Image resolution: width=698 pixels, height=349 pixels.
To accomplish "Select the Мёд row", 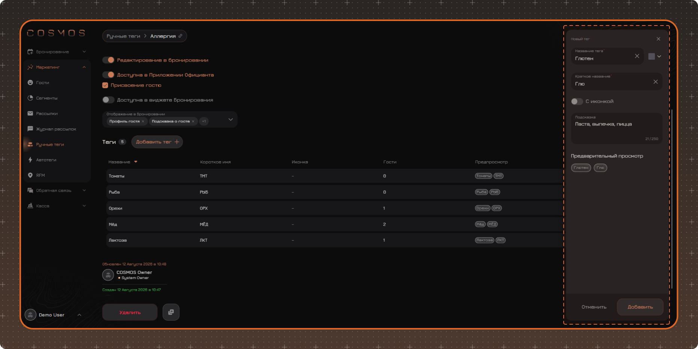I will point(335,224).
